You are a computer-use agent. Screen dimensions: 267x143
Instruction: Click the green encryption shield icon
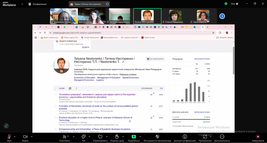(226, 4)
